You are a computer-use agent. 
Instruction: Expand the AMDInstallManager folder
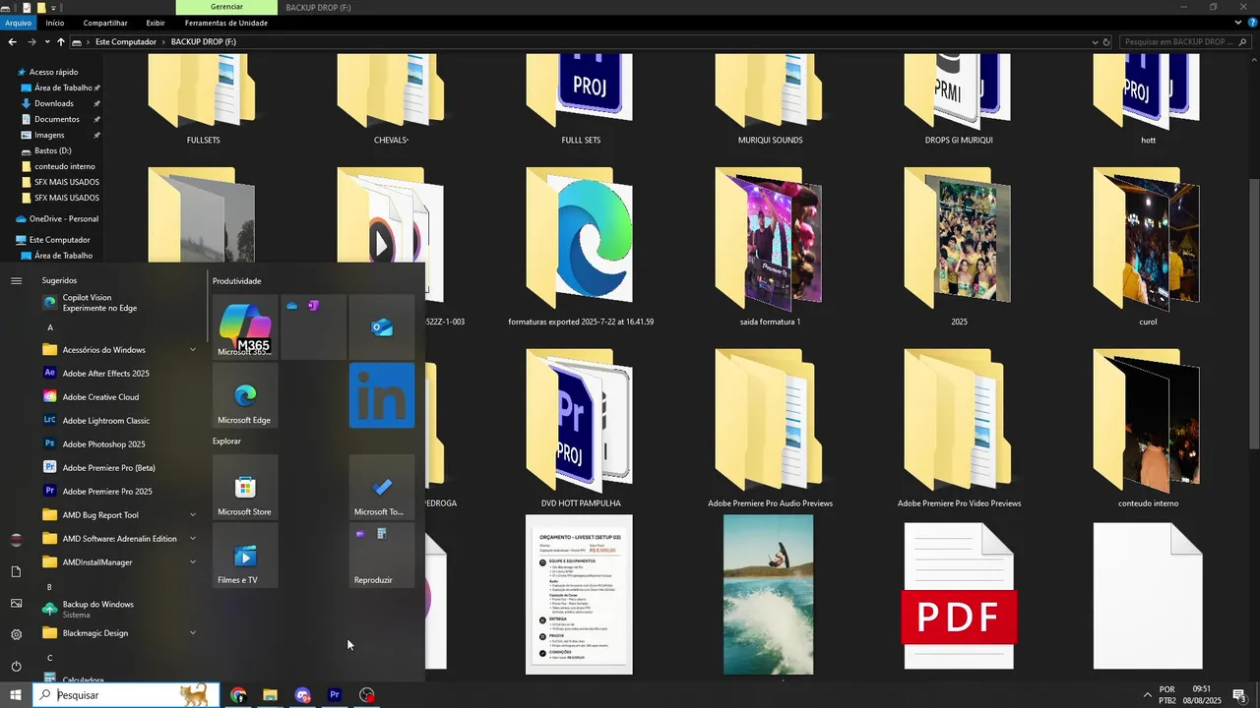193,562
